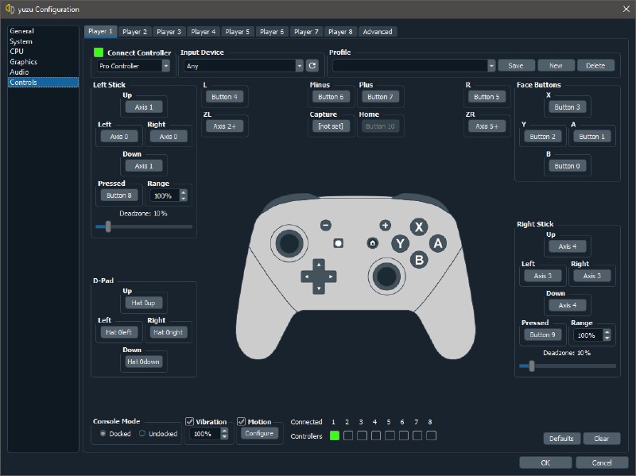Disable the Motion checkbox
Screen dimensions: 636x476
242,421
